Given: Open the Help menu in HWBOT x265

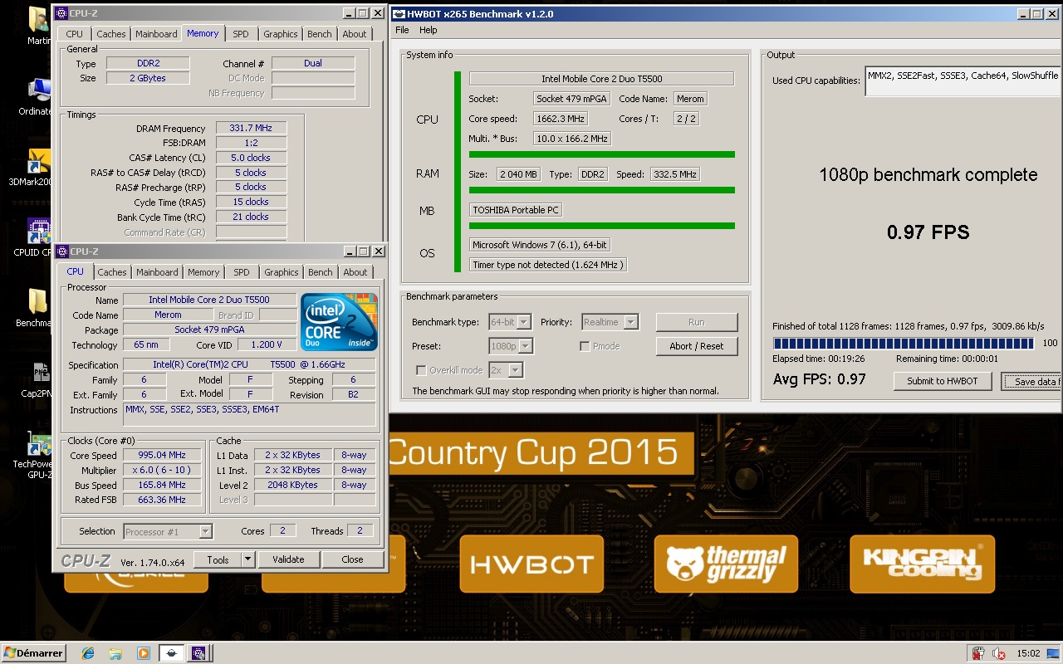Looking at the screenshot, I should pyautogui.click(x=429, y=30).
